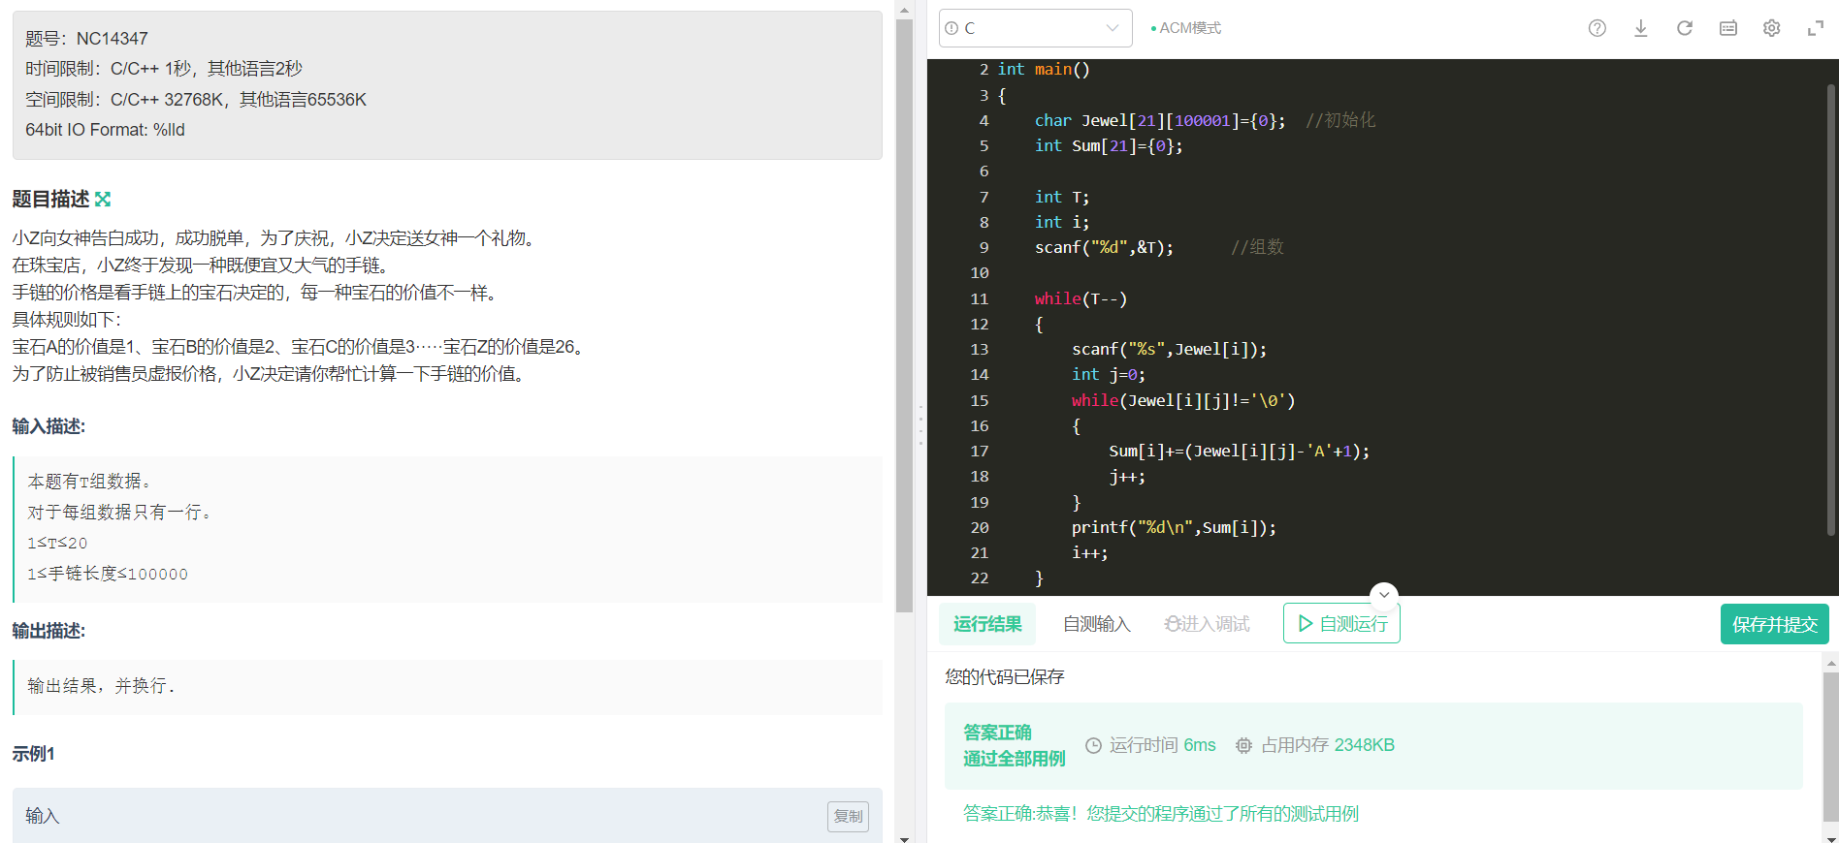This screenshot has height=843, width=1839.
Task: Click code line 17 Sum[i] calculation
Action: click(1239, 451)
